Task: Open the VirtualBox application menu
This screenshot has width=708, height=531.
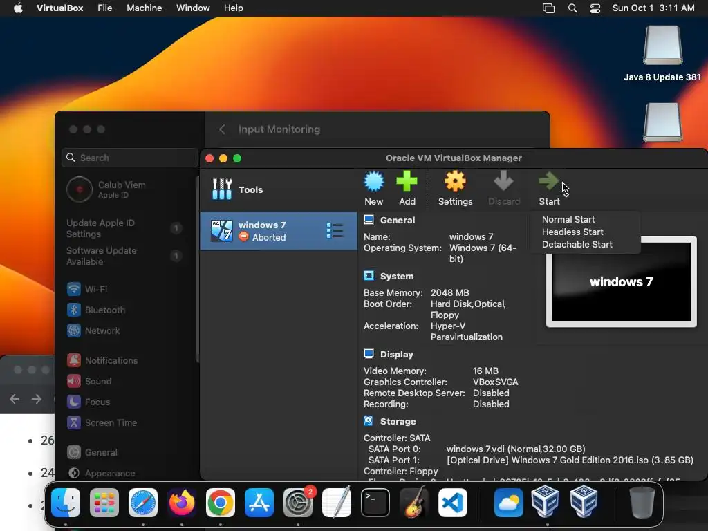Action: [x=59, y=8]
